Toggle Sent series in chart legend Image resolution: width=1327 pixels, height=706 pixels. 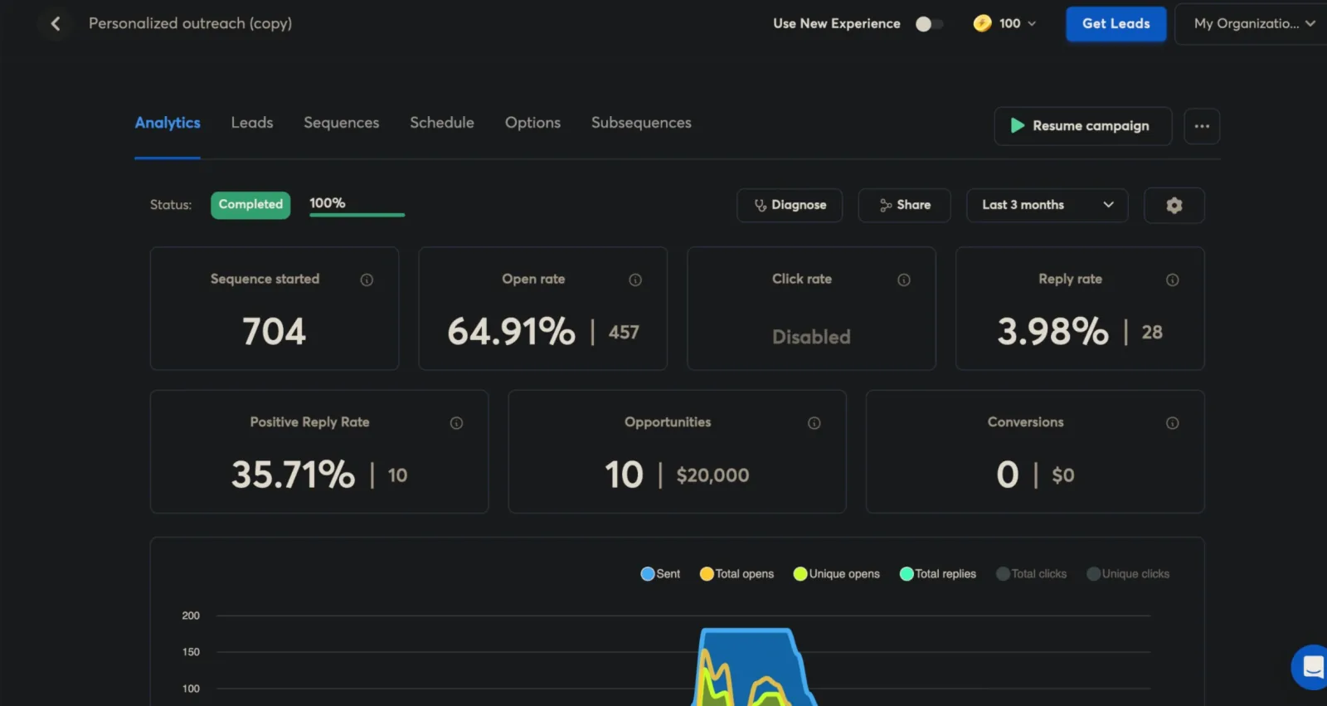660,574
